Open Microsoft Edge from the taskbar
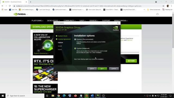174x98 pixels. tap(64, 96)
